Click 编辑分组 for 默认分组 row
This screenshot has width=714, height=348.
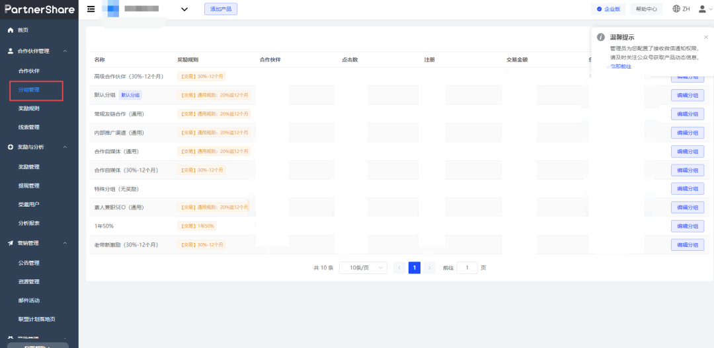pos(688,95)
